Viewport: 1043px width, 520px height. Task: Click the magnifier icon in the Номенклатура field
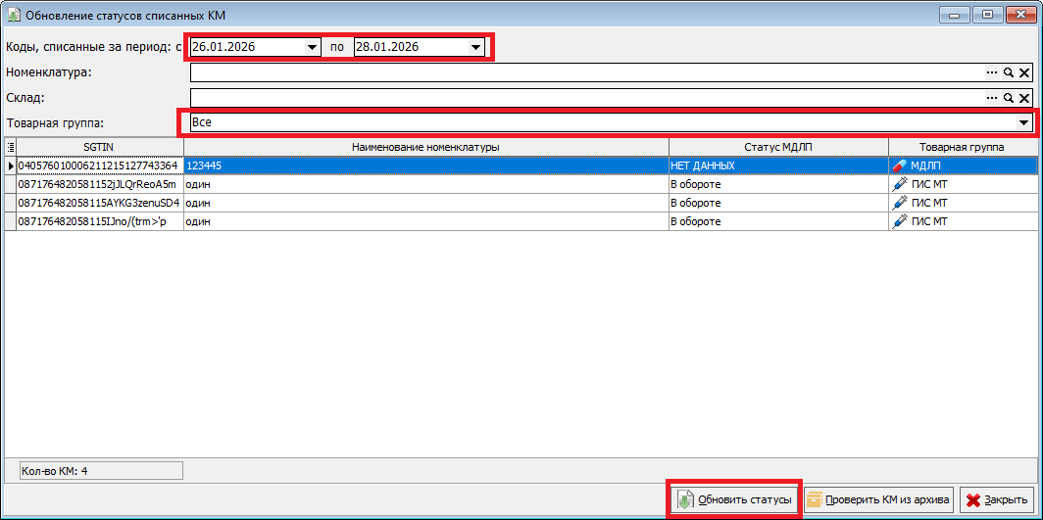tap(1008, 72)
